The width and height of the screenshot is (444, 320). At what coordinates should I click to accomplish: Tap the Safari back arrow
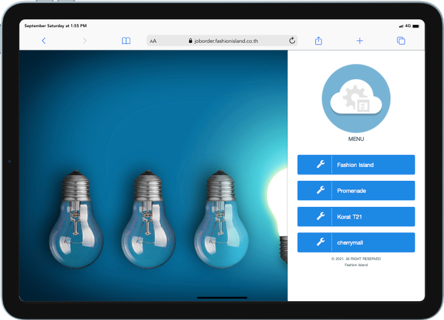[44, 40]
